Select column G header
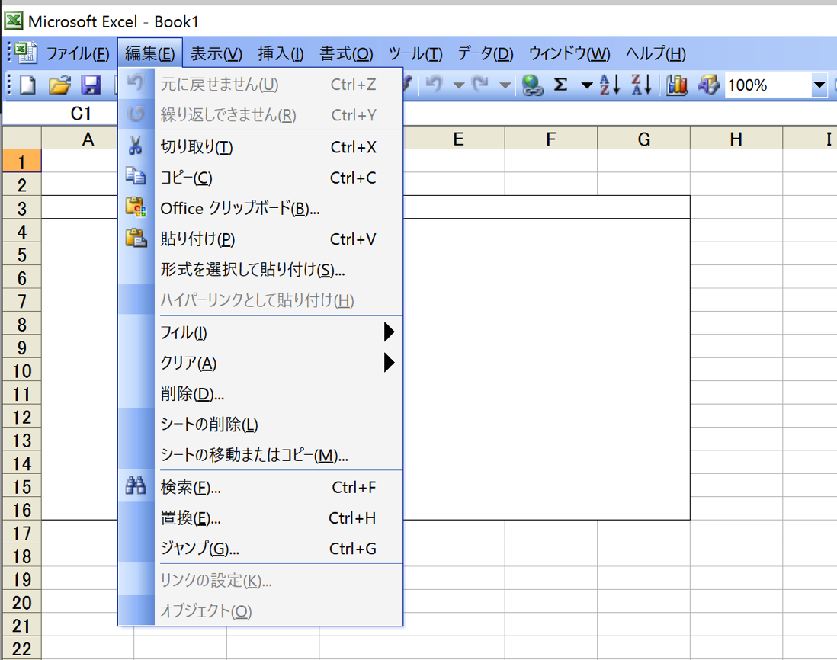The image size is (837, 660). (x=644, y=139)
